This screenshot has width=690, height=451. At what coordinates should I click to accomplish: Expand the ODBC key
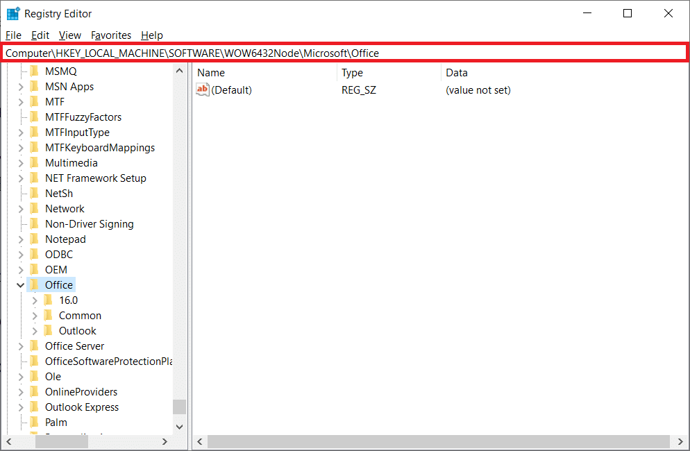coord(21,255)
